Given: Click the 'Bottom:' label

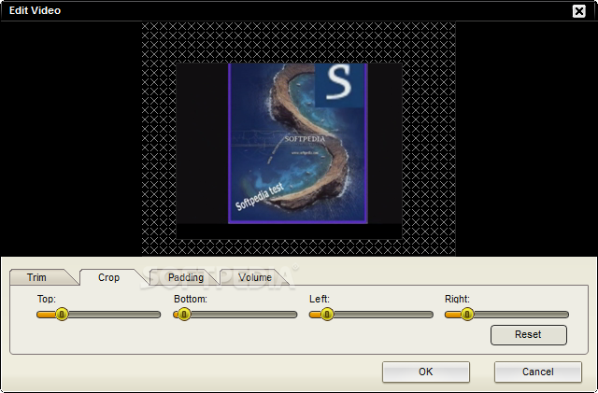Looking at the screenshot, I should tap(191, 299).
